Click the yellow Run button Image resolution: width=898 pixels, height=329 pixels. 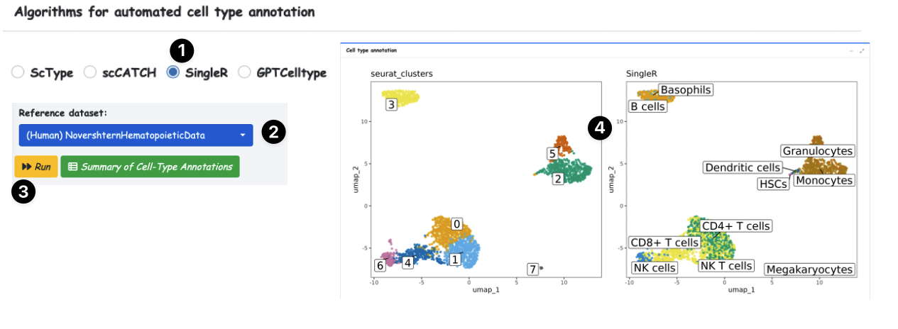point(35,167)
